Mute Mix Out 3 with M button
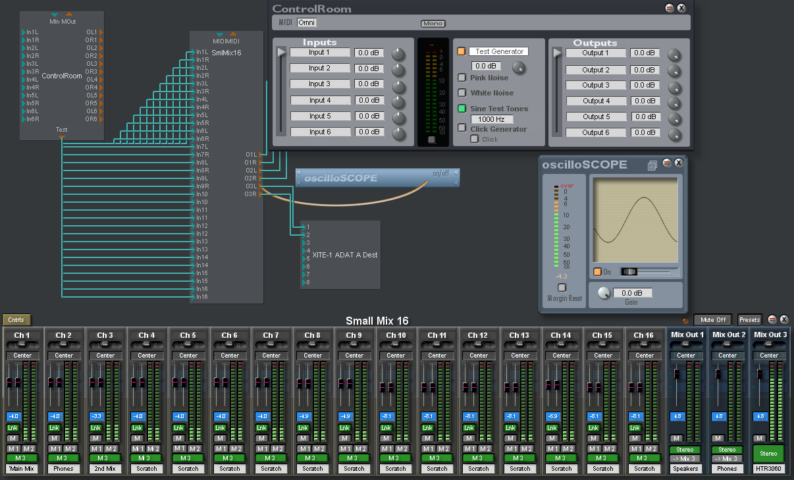The width and height of the screenshot is (794, 480). 758,439
